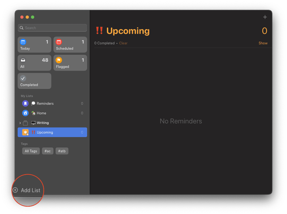Click the Search field
The width and height of the screenshot is (287, 214).
pyautogui.click(x=52, y=28)
